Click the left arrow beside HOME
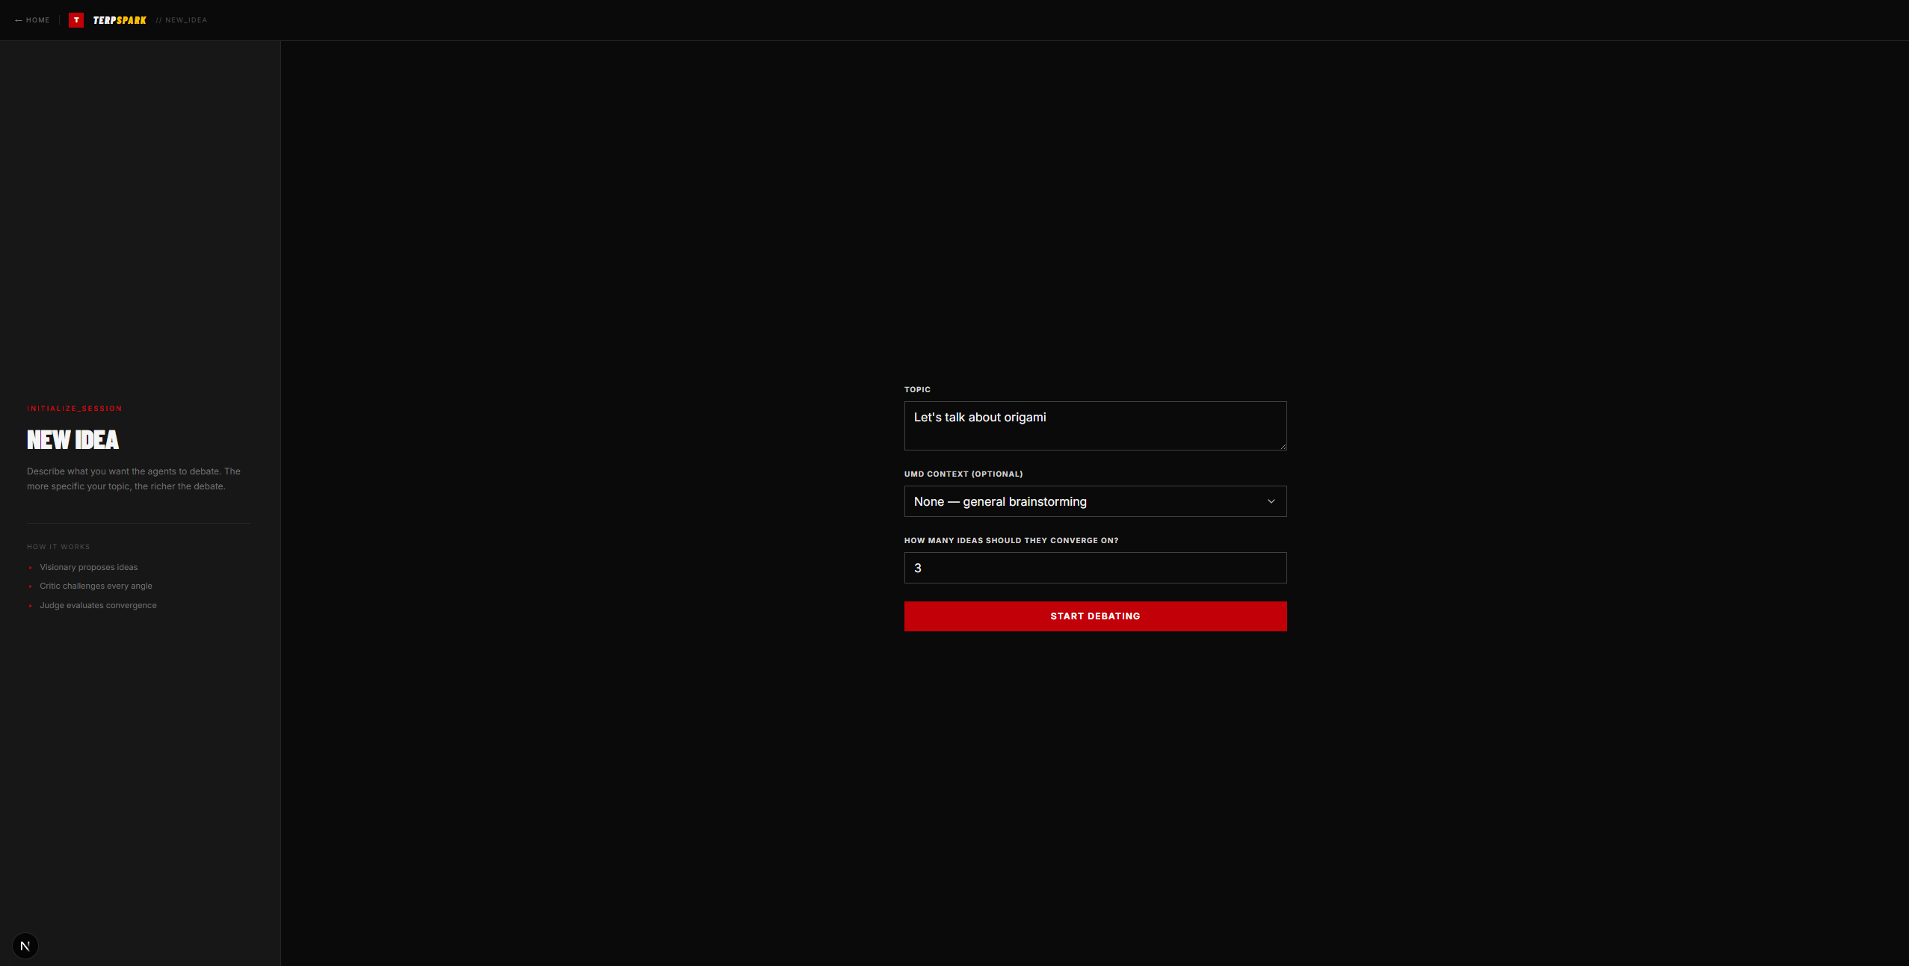The image size is (1909, 966). (x=19, y=21)
